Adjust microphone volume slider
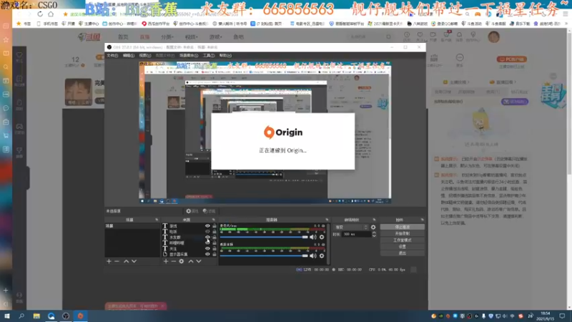 point(264,238)
